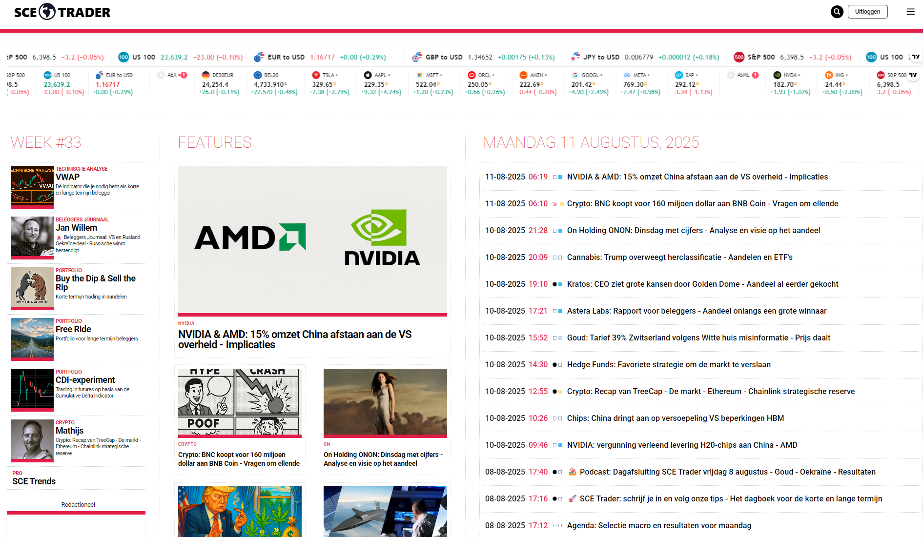
Task: Click the DE30EUR flag icon
Action: click(205, 75)
